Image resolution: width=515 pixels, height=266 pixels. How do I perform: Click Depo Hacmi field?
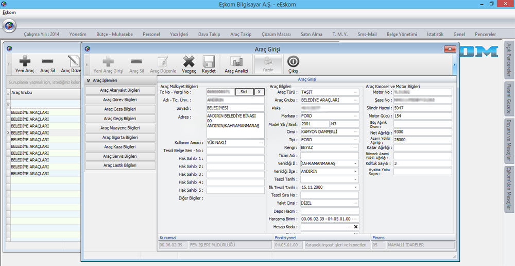pyautogui.click(x=330, y=211)
